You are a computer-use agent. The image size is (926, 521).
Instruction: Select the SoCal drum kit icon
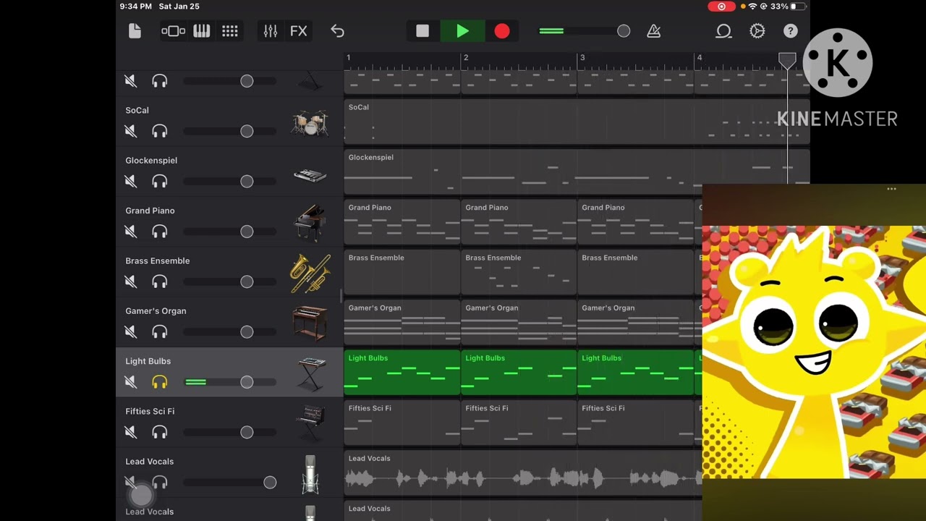(310, 123)
